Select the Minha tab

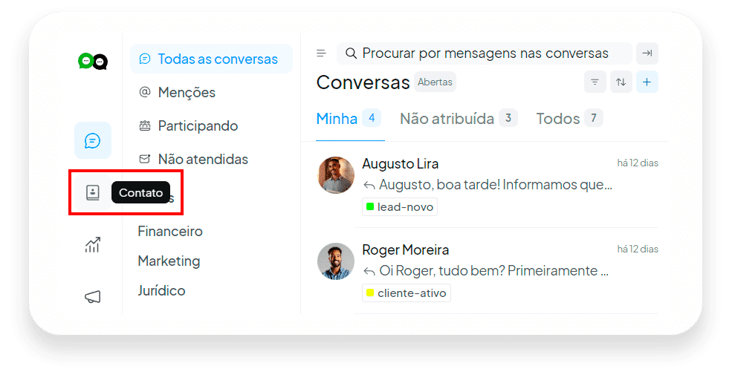point(349,119)
